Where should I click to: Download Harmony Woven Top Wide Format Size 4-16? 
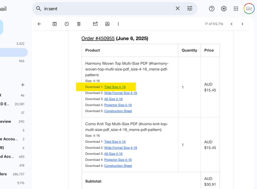(x=121, y=93)
